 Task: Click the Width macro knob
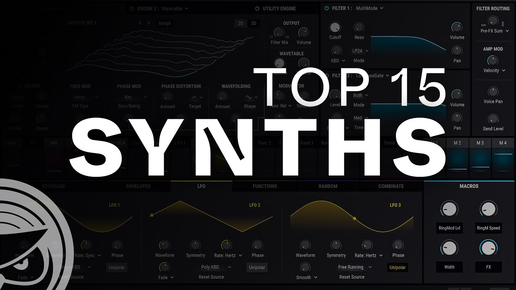click(449, 248)
